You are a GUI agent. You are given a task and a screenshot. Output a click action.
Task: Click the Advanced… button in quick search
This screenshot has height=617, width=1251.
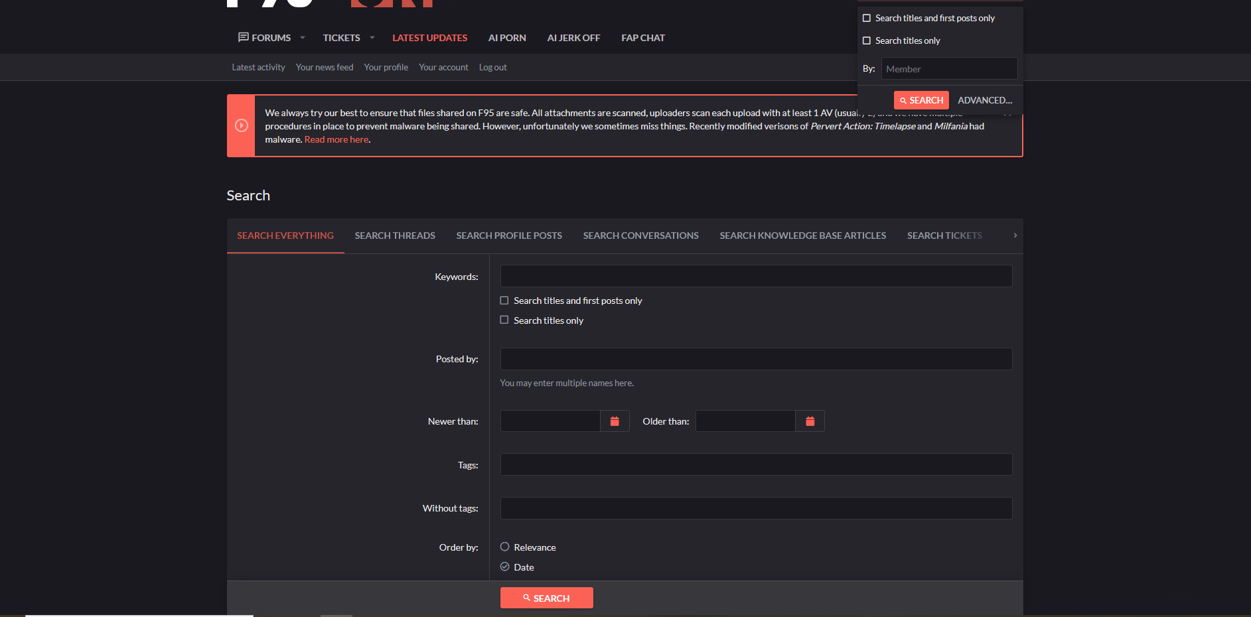click(984, 100)
